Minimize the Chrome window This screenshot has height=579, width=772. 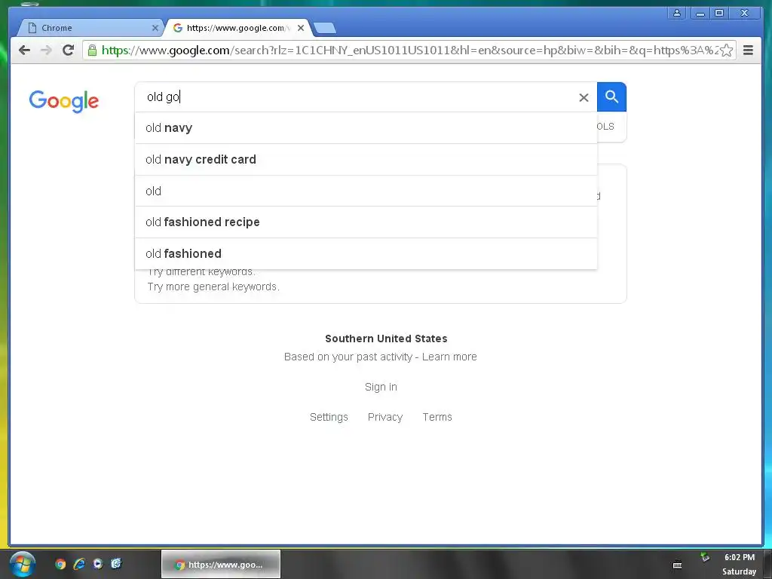[700, 14]
